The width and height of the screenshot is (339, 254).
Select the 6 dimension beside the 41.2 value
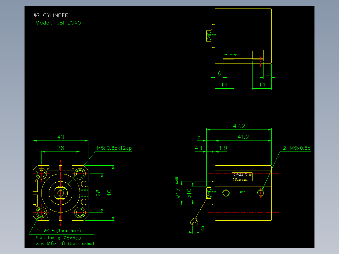coord(199,137)
